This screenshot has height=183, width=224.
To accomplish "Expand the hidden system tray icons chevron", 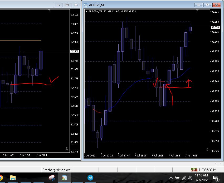I will [x=171, y=178].
